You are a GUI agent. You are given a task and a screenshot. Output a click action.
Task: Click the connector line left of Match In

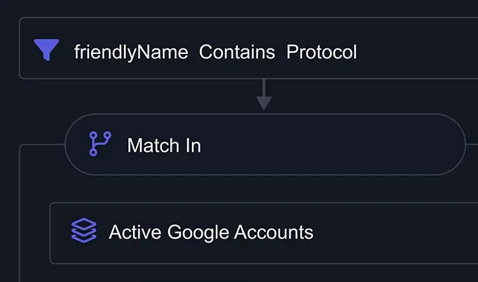[42, 145]
